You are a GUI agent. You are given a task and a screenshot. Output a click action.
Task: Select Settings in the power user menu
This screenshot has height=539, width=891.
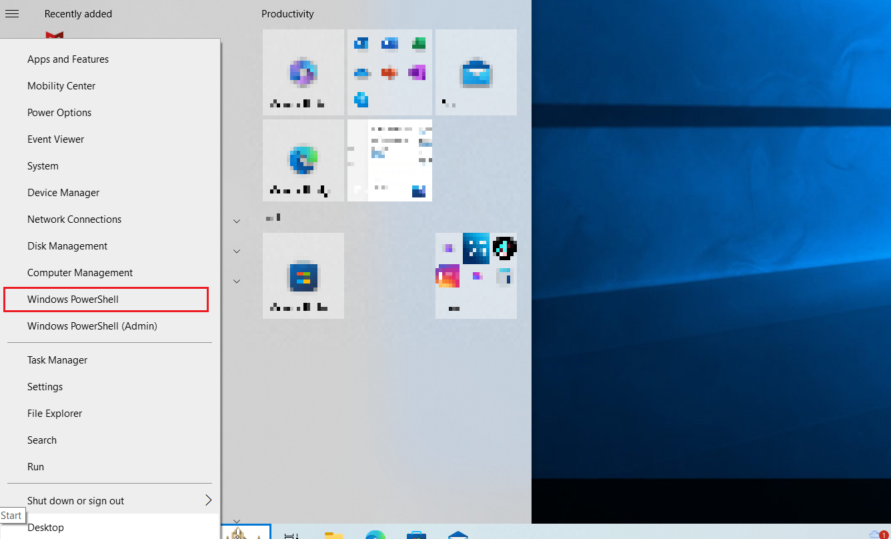pos(45,387)
